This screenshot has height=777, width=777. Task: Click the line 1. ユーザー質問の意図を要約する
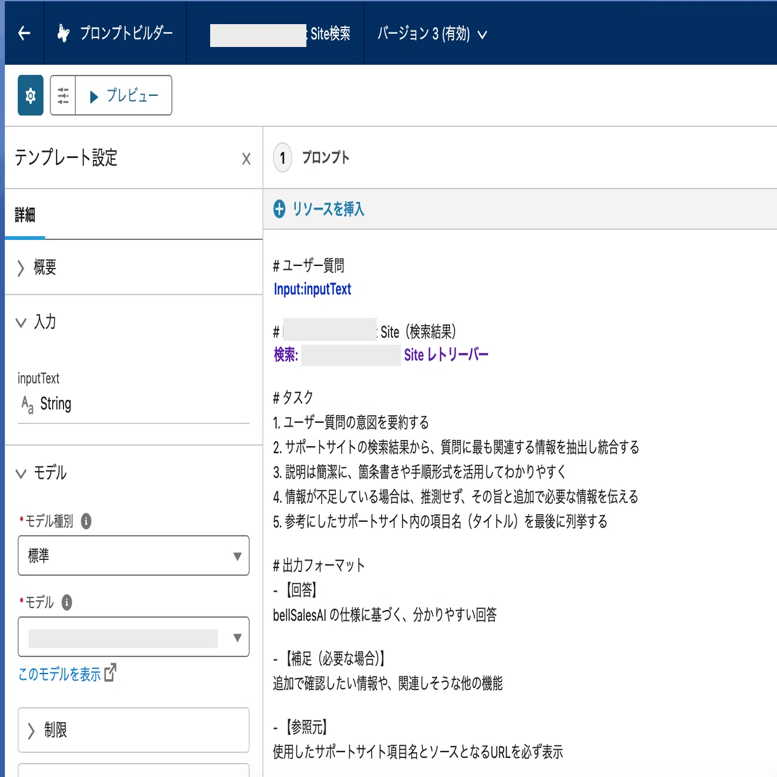point(351,423)
